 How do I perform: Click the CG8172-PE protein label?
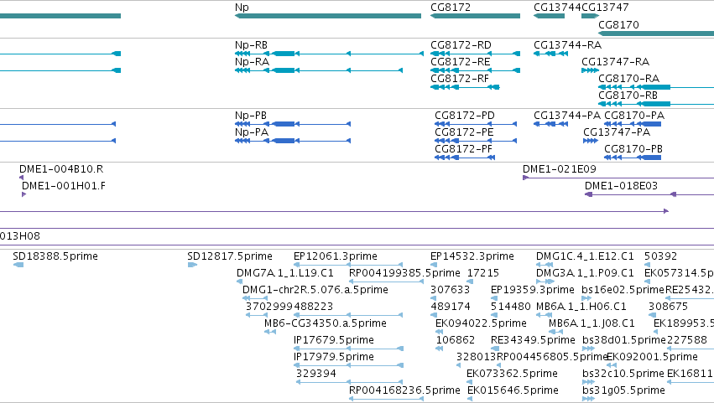[464, 132]
